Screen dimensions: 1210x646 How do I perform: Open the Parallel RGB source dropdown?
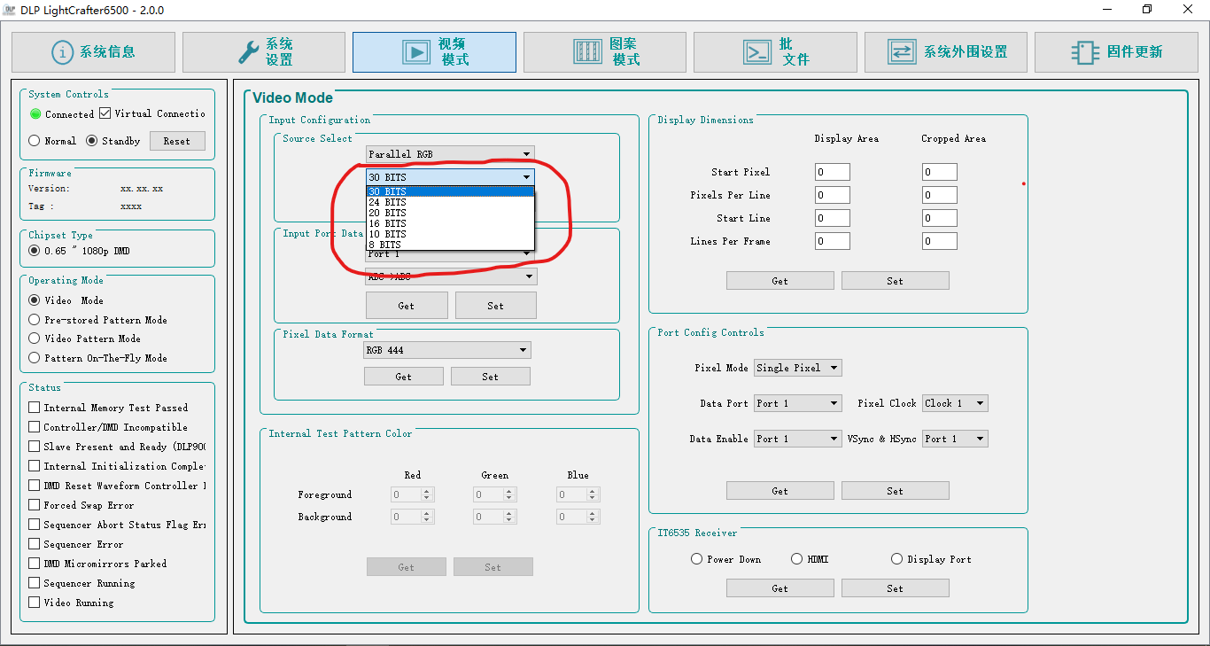(x=450, y=154)
